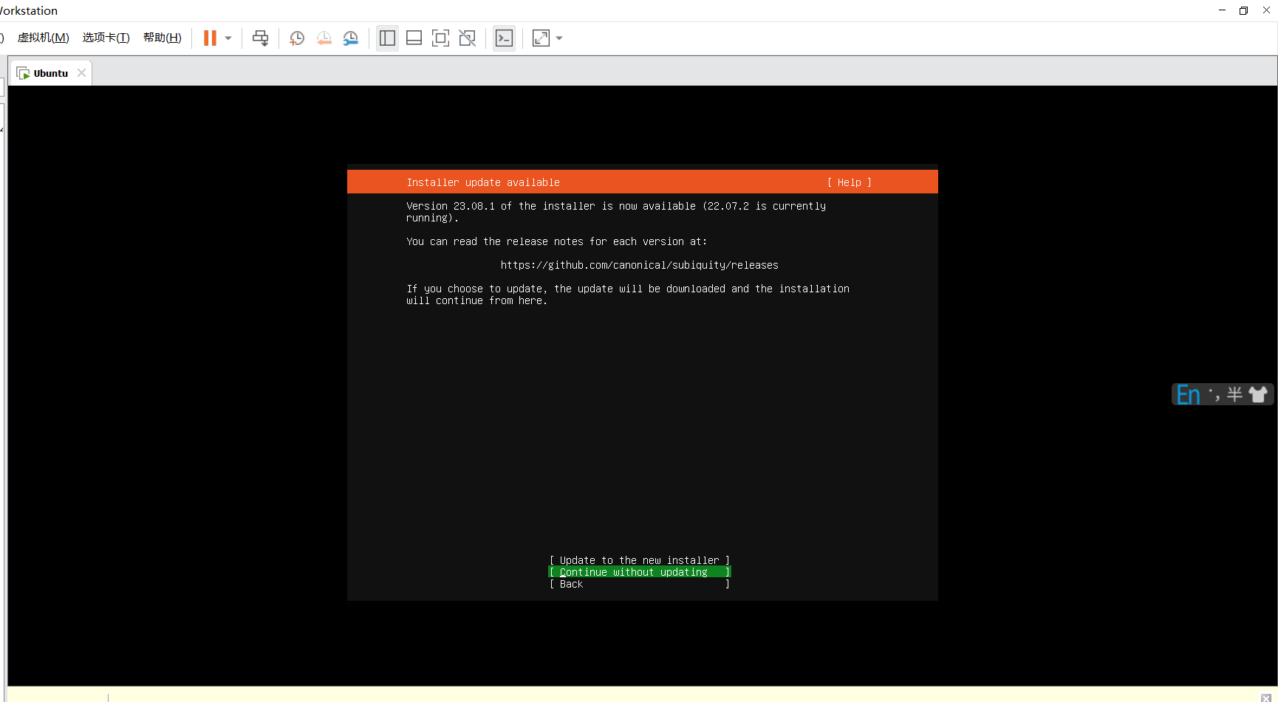
Task: Toggle the library sidebar view
Action: click(387, 38)
